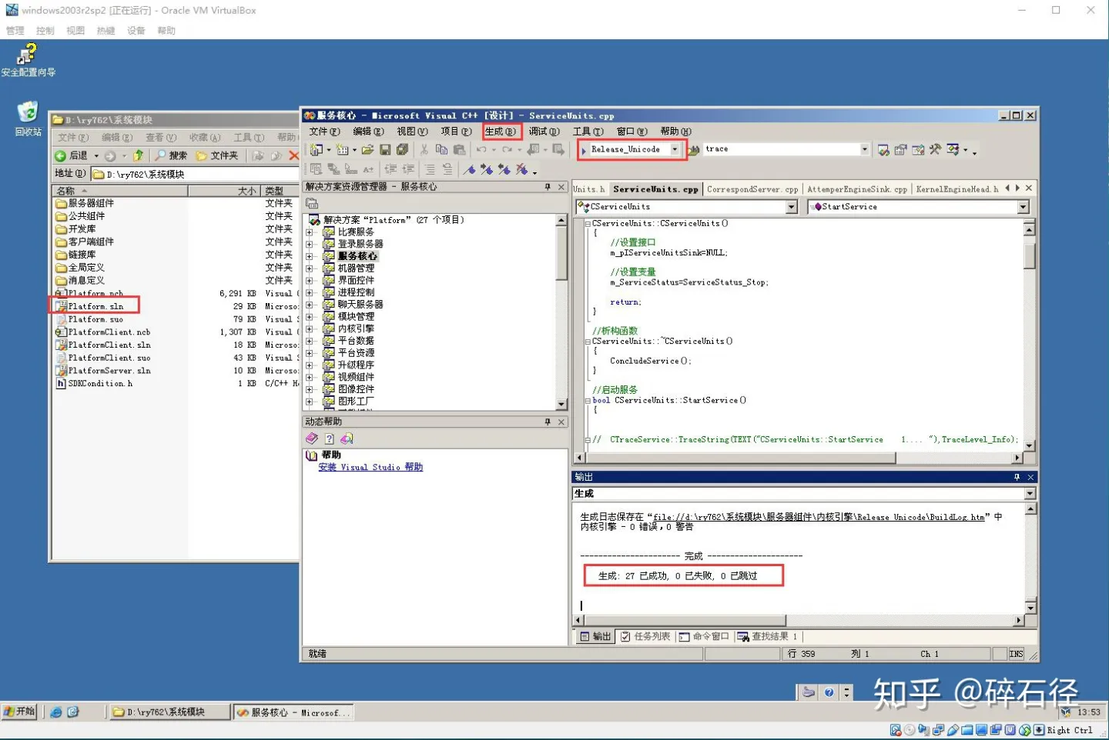Image resolution: width=1109 pixels, height=740 pixels.
Task: Switch to the CorrespondServer.cpp tab
Action: pyautogui.click(x=752, y=189)
